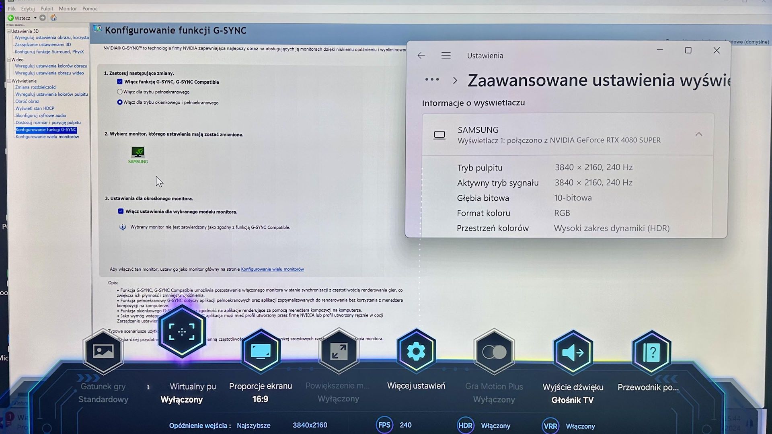Open Zarządzanie ustawieniami 3D
Image resolution: width=772 pixels, height=434 pixels.
(x=43, y=45)
